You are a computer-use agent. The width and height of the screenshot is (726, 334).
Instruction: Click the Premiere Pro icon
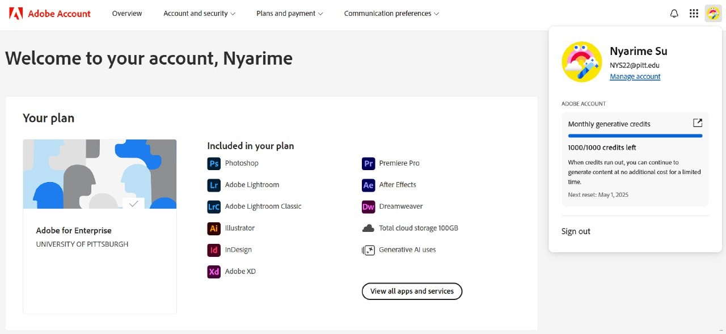tap(368, 164)
